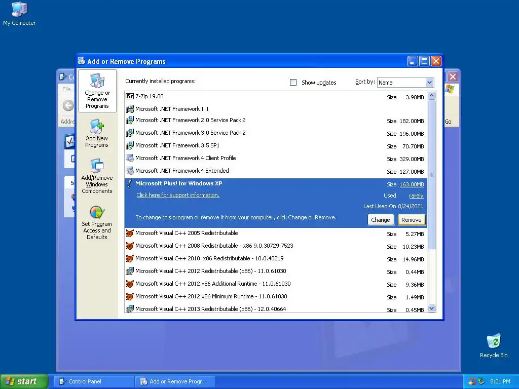Click the Back arrow in Control Panel window
Screen dimensions: 519x389
pos(68,105)
